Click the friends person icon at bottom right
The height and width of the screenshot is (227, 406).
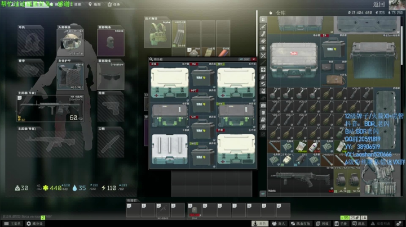click(x=364, y=217)
